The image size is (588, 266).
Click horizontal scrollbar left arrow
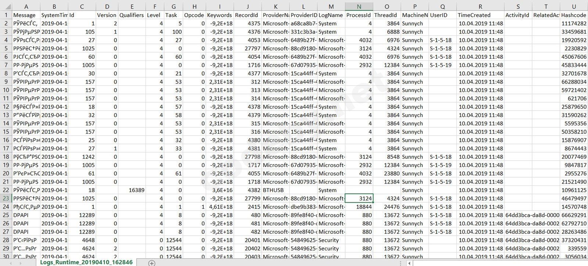[x=410, y=263]
